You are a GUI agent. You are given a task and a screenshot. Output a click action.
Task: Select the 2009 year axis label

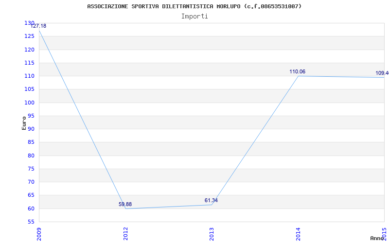(39, 233)
